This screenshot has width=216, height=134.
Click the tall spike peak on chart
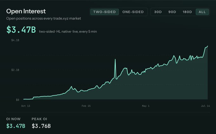pos(115,59)
